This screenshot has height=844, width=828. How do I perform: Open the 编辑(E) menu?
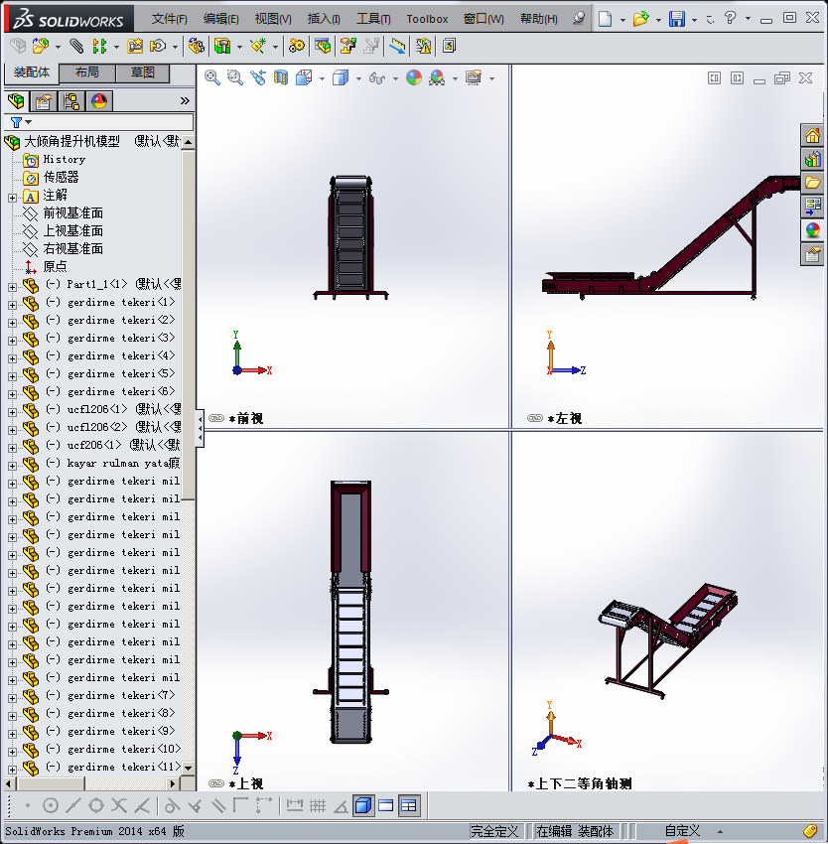pos(220,19)
